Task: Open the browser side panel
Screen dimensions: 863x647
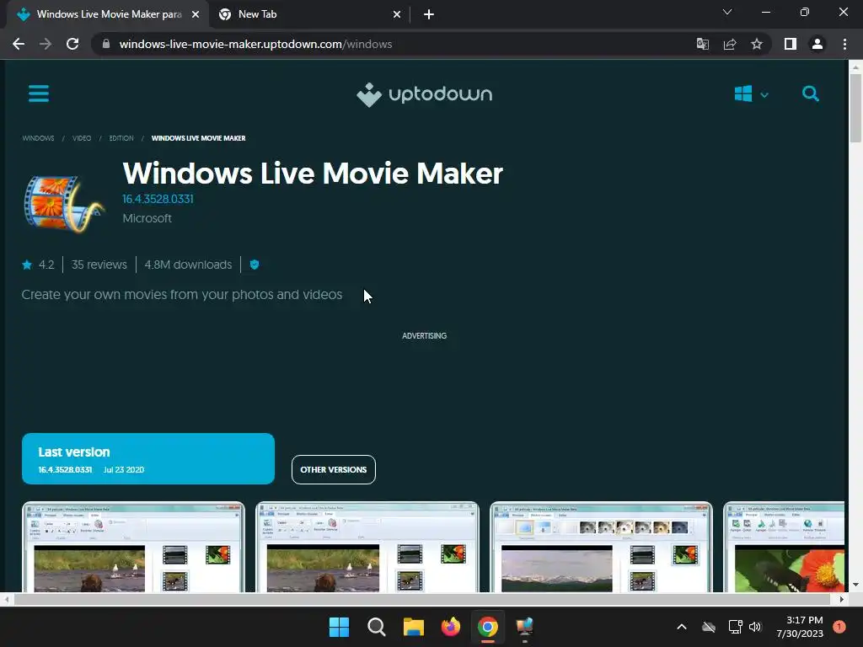Action: pyautogui.click(x=791, y=44)
